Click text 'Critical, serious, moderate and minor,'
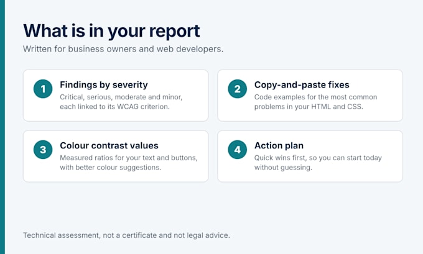Screen dimensions: 423x254 [x=121, y=97]
